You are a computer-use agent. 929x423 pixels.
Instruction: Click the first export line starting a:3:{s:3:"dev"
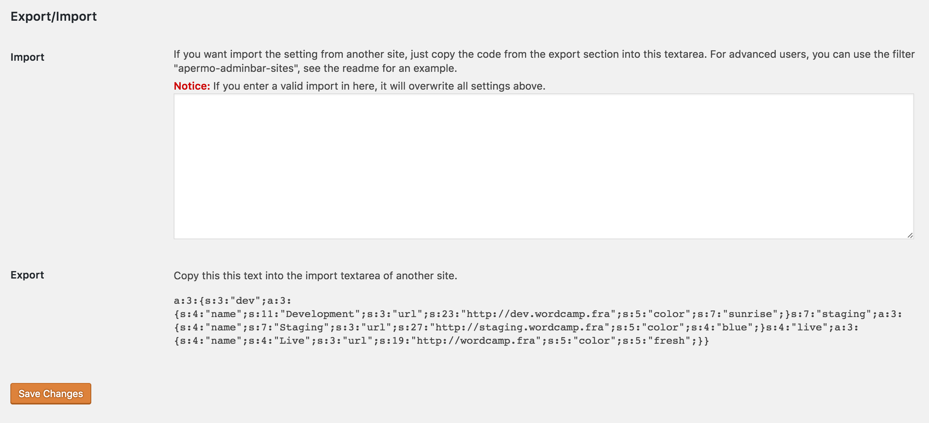233,301
